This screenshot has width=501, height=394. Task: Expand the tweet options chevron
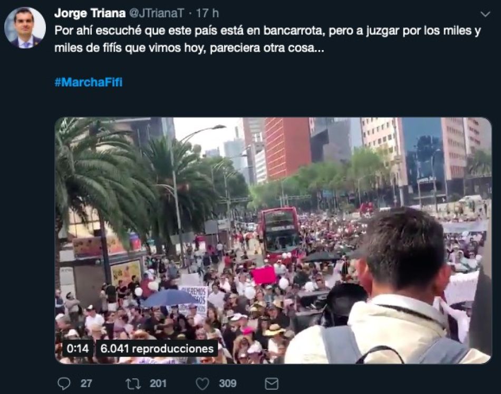pos(485,14)
